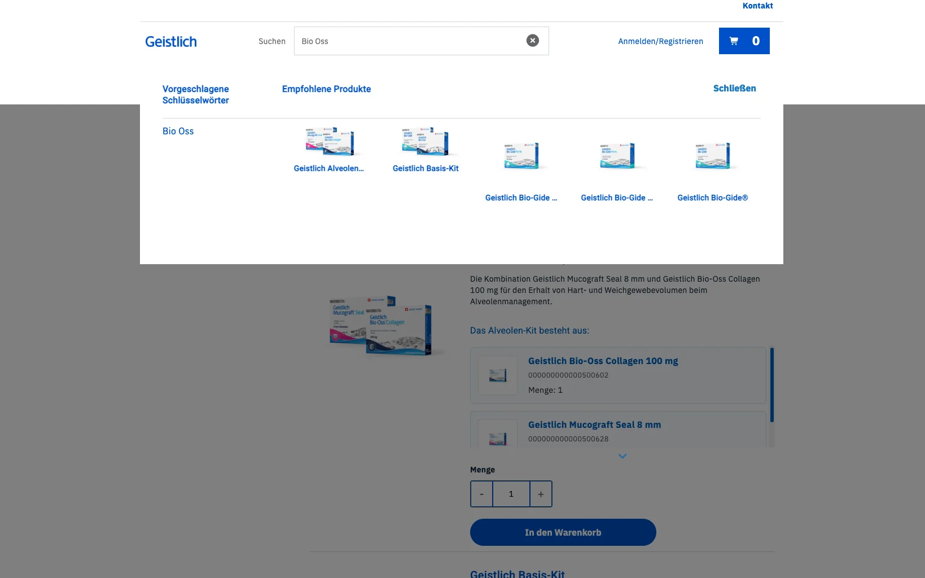Click the Empfohlene Produkte heading

click(327, 89)
